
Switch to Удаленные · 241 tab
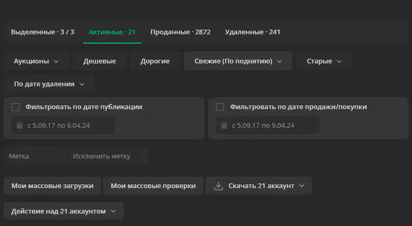click(252, 32)
